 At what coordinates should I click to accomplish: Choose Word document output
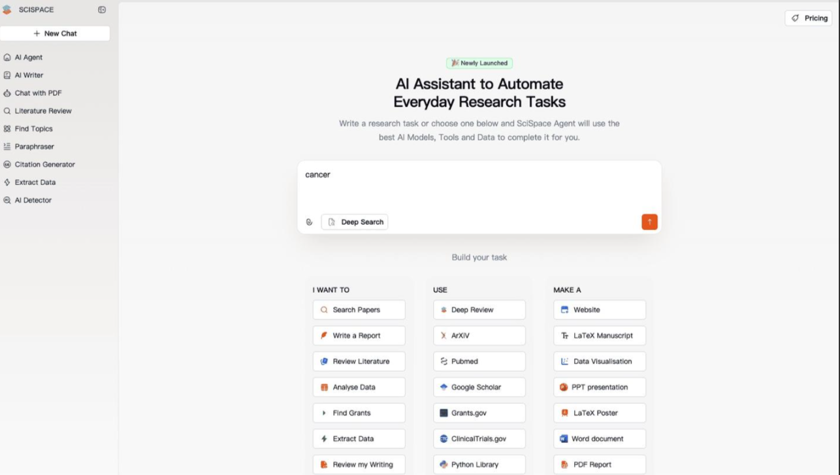tap(600, 439)
